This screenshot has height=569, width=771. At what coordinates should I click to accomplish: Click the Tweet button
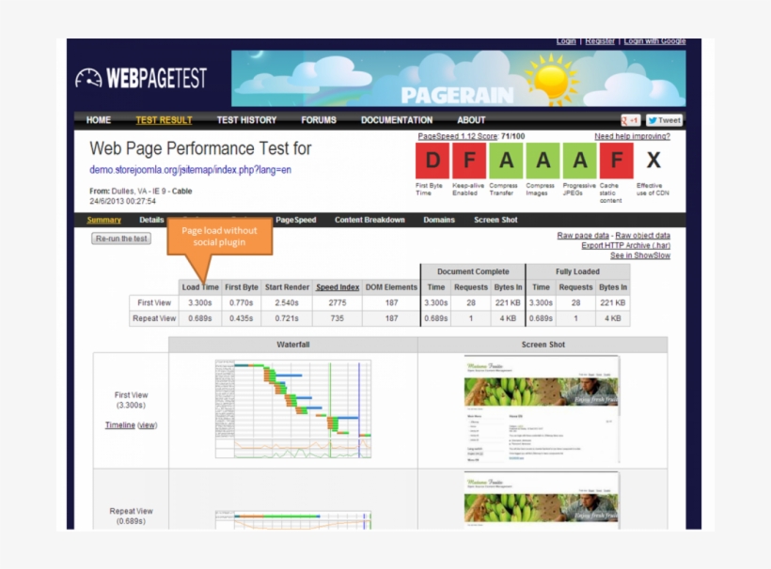point(665,120)
